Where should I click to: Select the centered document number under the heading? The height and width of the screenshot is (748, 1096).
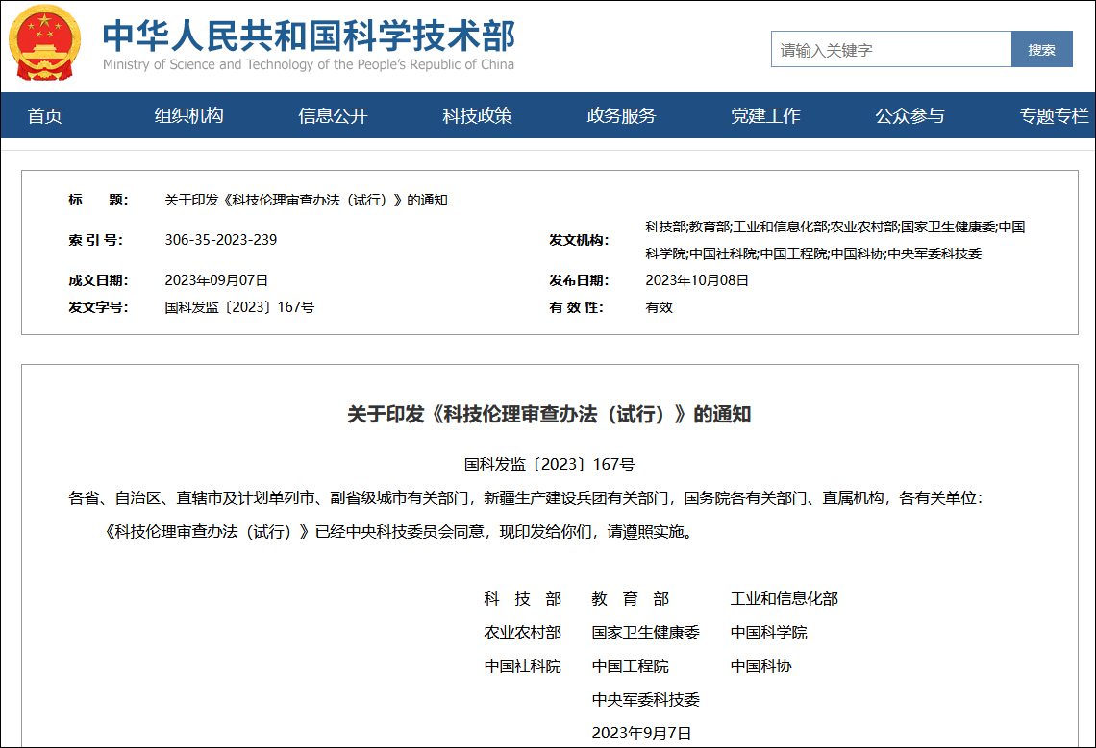[549, 465]
